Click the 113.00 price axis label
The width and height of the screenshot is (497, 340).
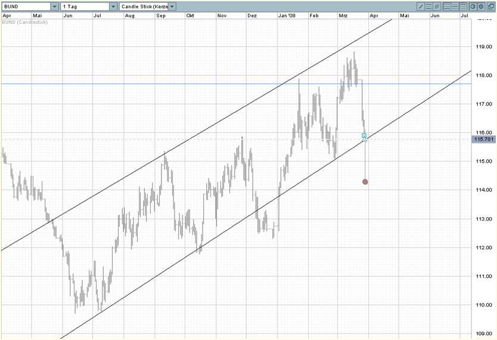click(484, 219)
